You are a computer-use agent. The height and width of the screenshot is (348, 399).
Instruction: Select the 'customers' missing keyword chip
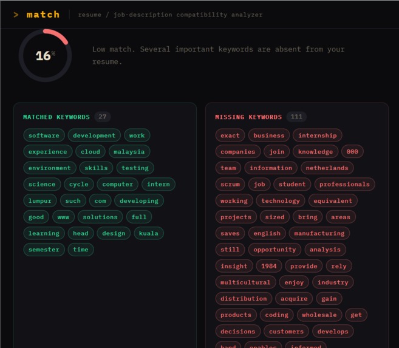(286, 332)
